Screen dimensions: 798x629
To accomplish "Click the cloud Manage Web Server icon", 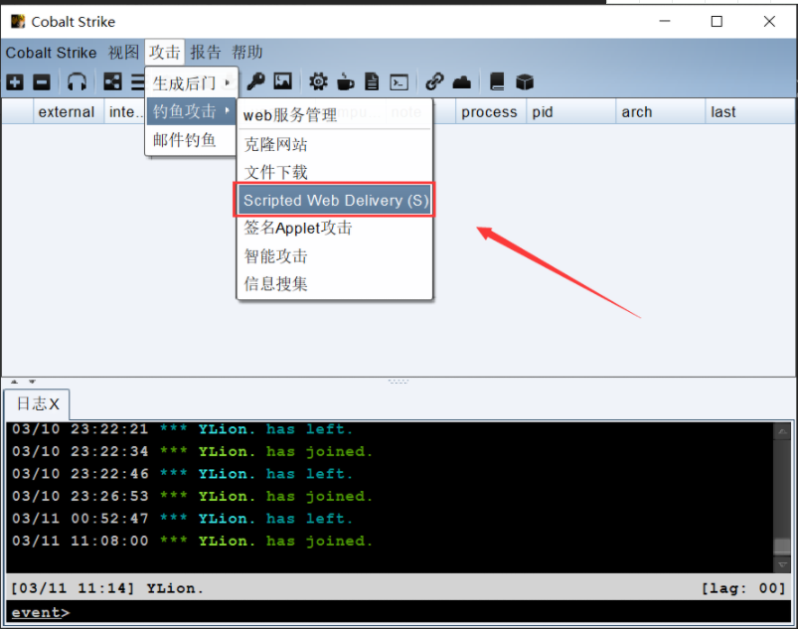I will [461, 81].
